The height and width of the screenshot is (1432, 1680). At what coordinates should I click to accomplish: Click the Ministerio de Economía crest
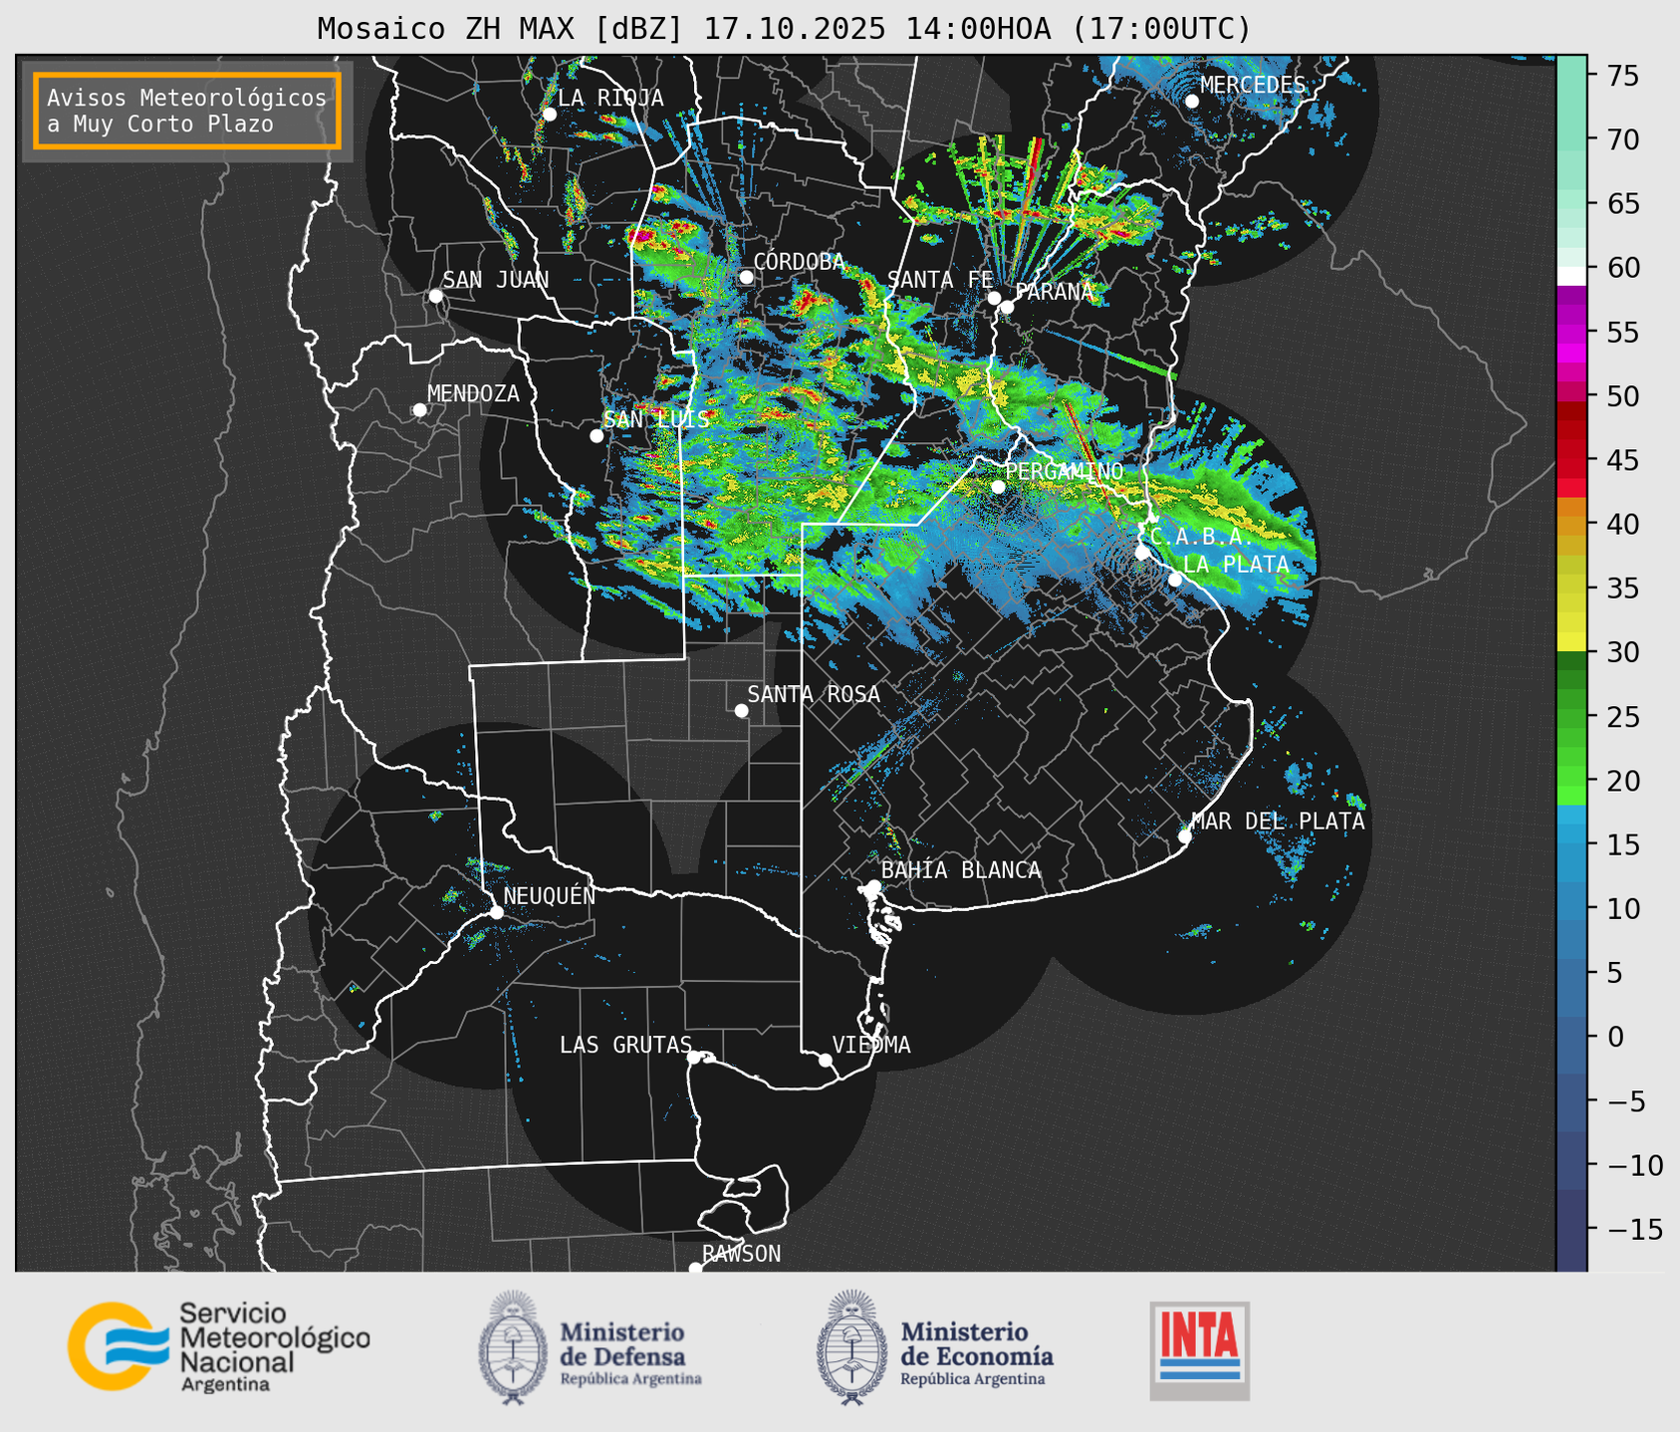851,1347
